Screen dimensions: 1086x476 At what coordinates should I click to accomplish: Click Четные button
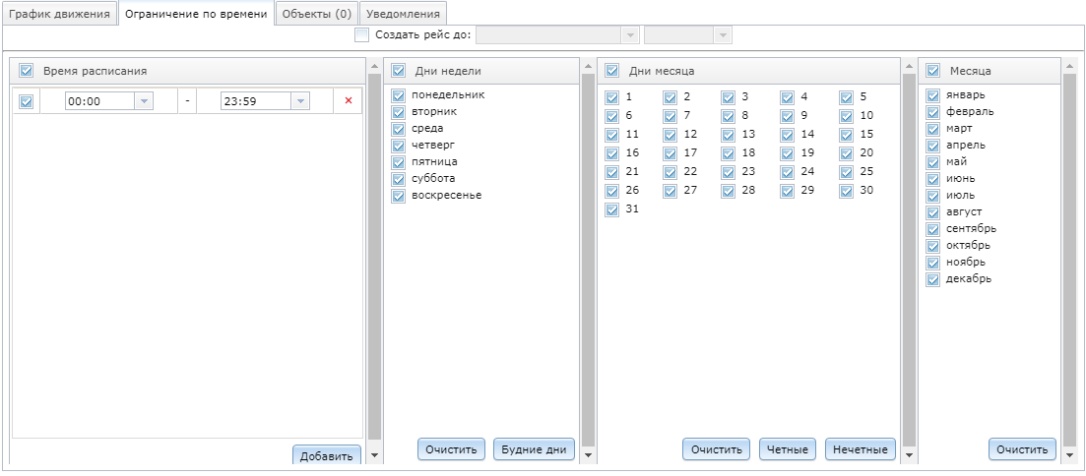(x=788, y=449)
